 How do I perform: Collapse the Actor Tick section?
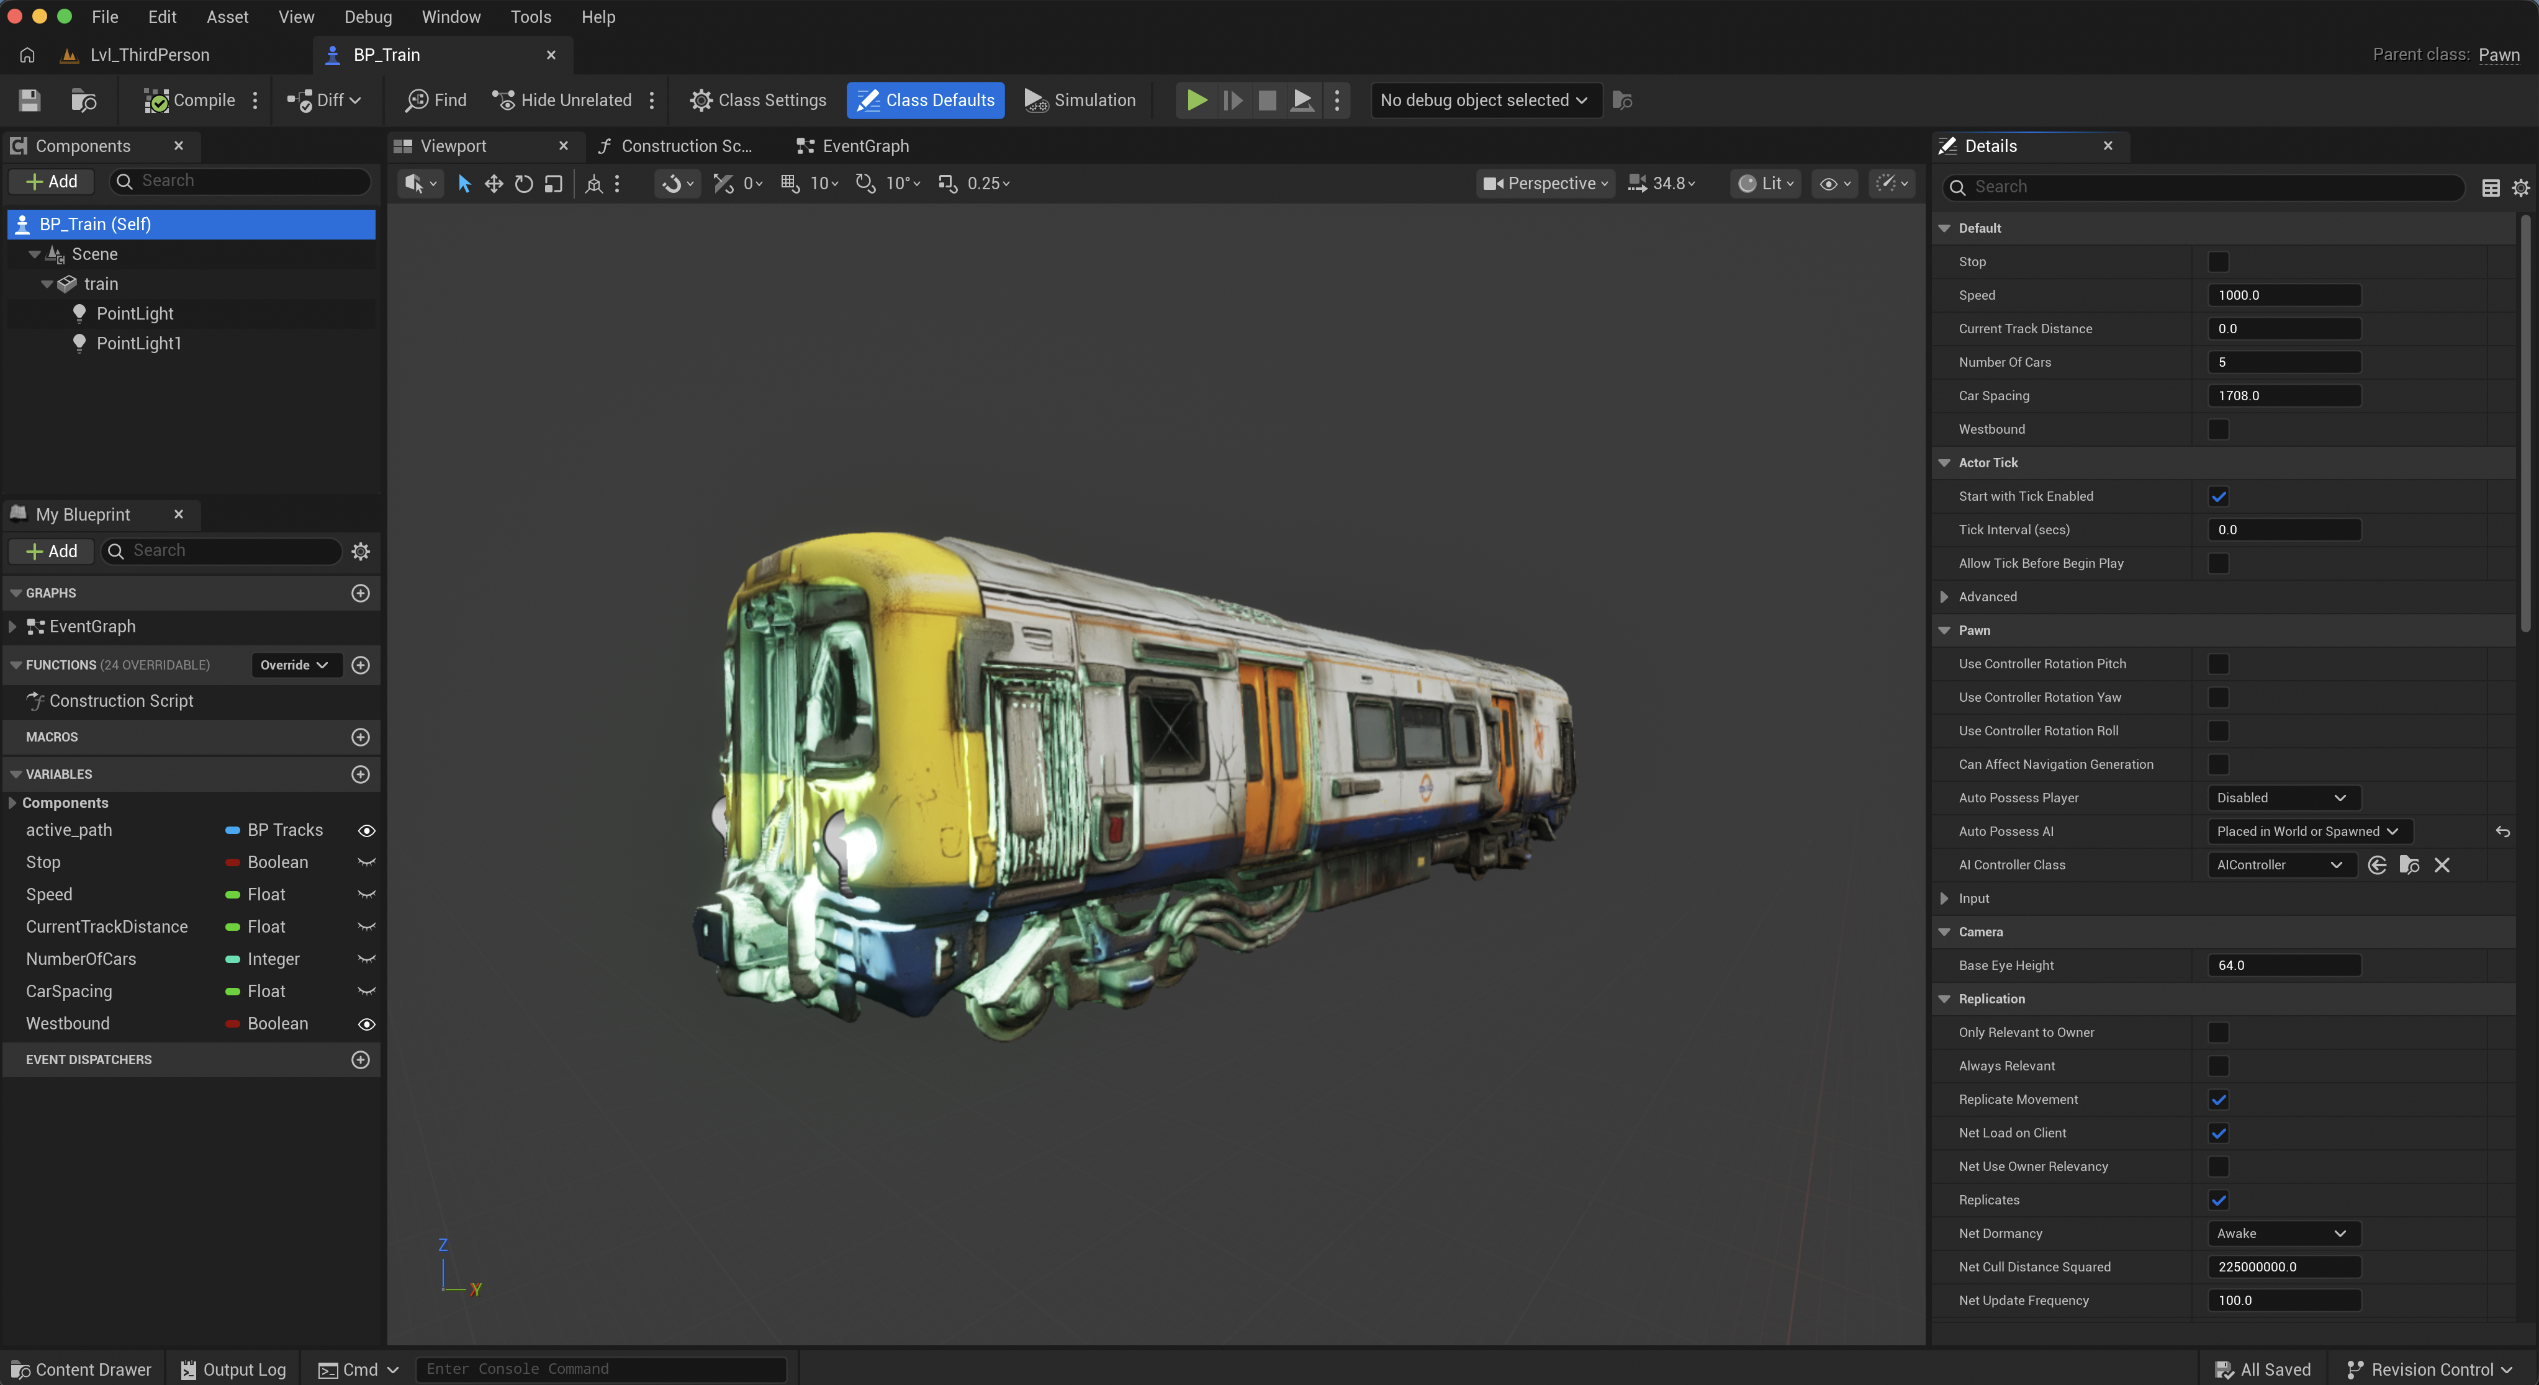tap(1945, 463)
